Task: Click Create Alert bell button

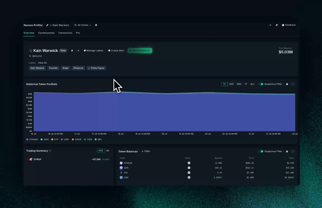Action: [116, 51]
